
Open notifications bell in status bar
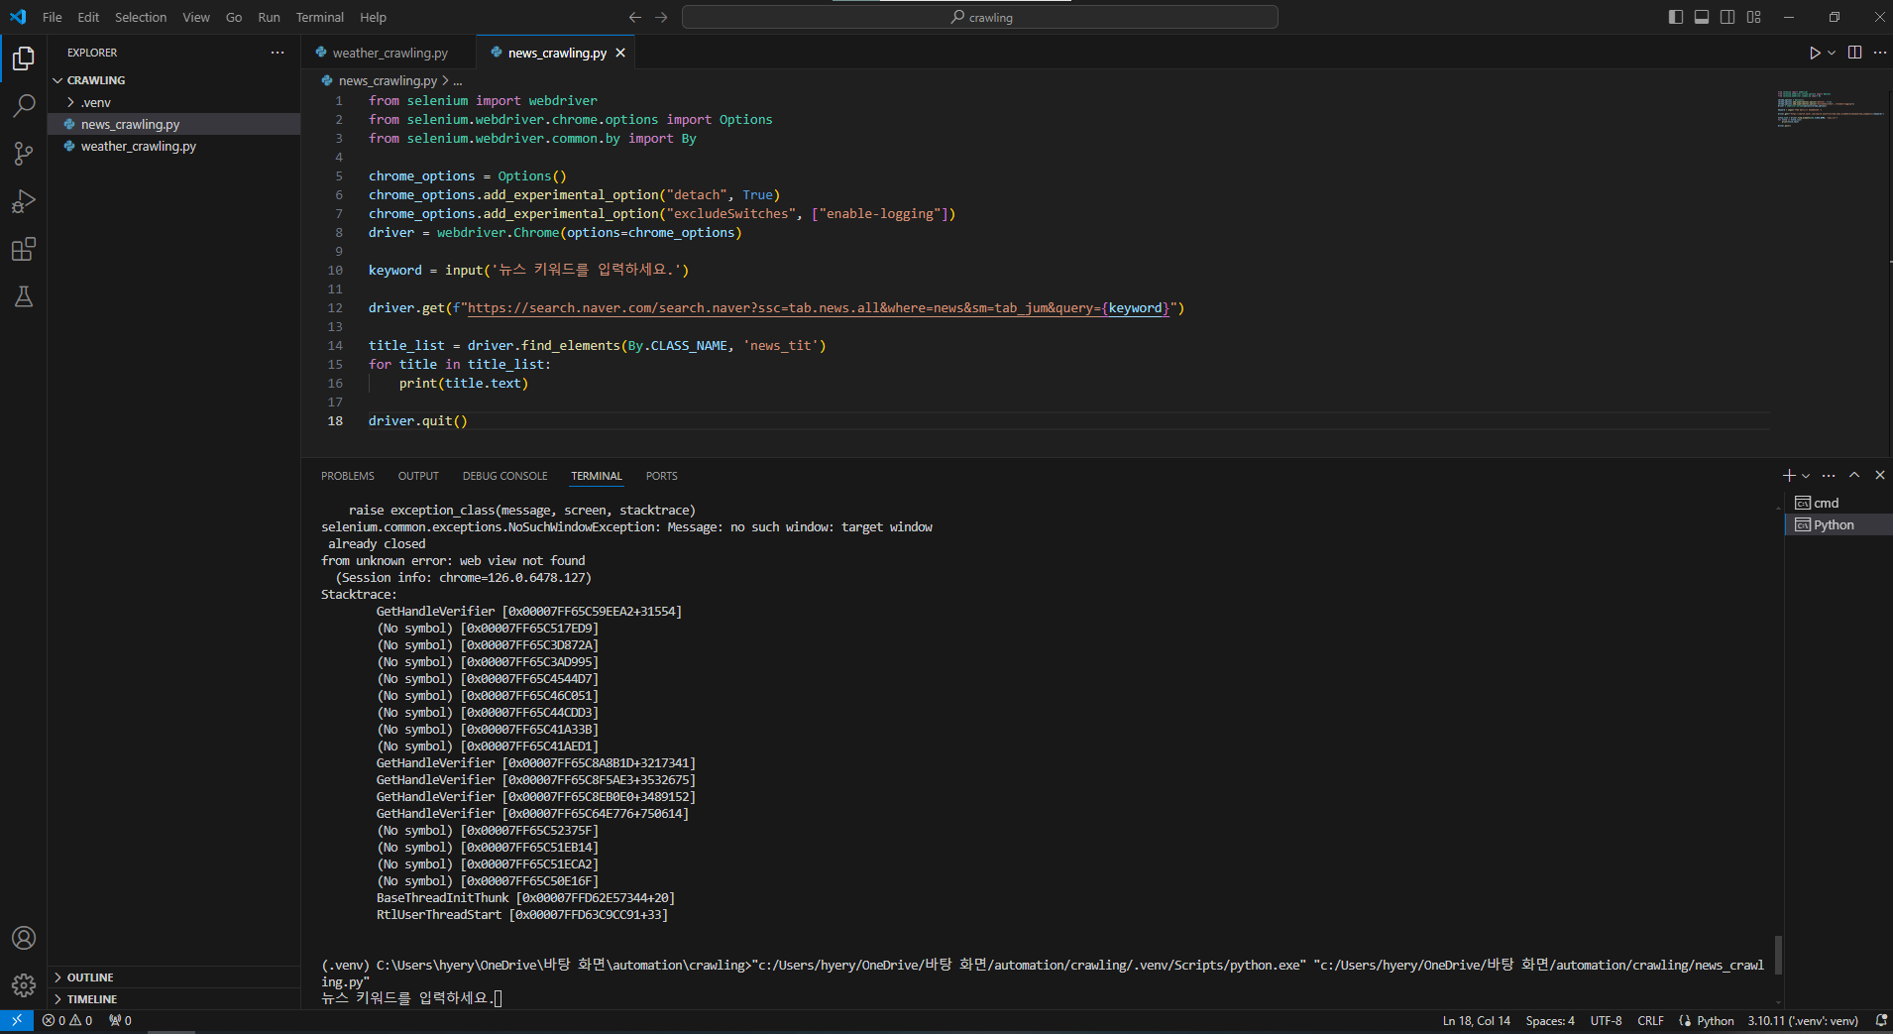pos(1880,1021)
